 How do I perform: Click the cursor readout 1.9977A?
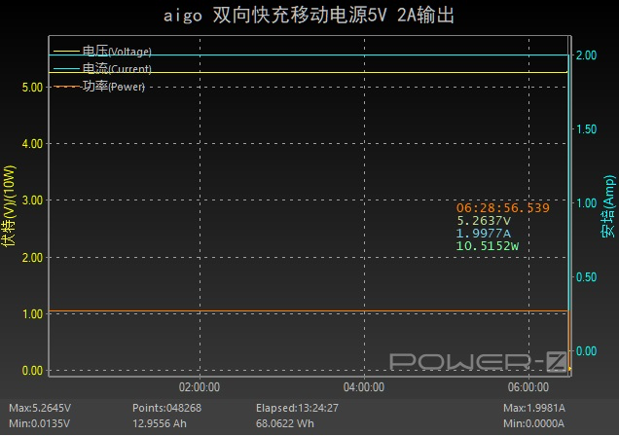tap(484, 234)
